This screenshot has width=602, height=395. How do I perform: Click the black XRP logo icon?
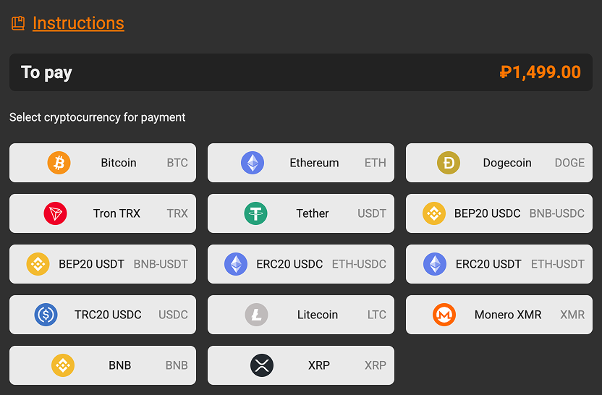tap(262, 365)
